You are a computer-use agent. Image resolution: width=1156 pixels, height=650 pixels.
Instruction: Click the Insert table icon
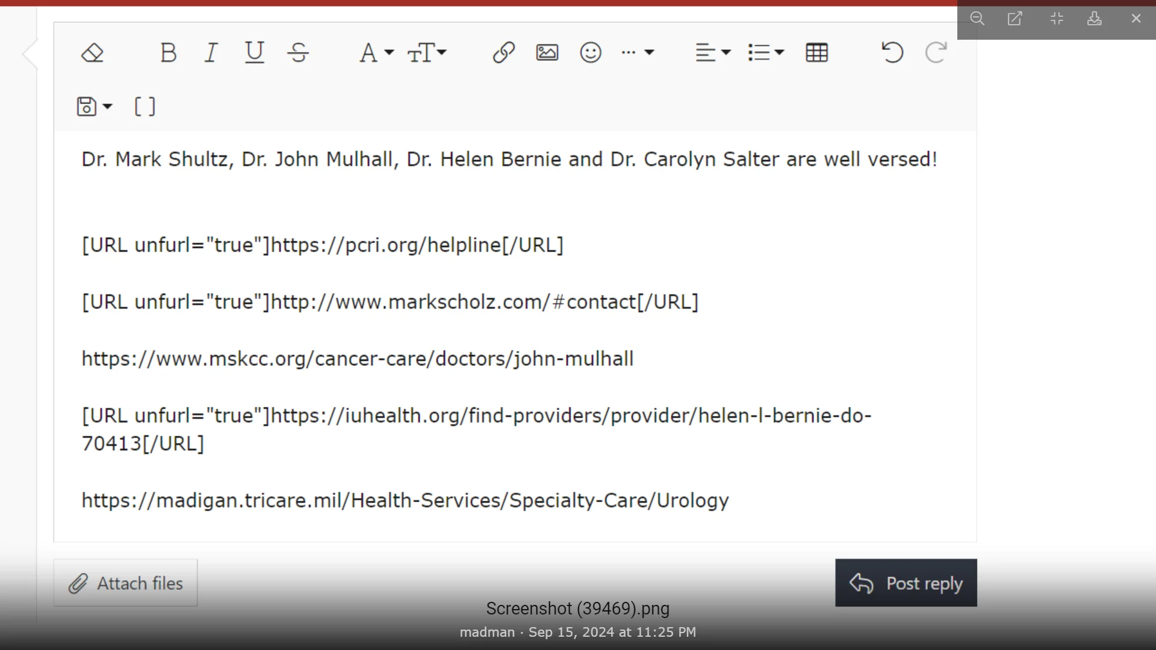[817, 53]
